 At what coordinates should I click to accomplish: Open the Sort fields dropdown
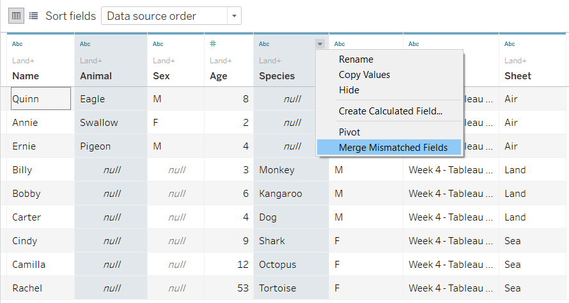coord(171,16)
